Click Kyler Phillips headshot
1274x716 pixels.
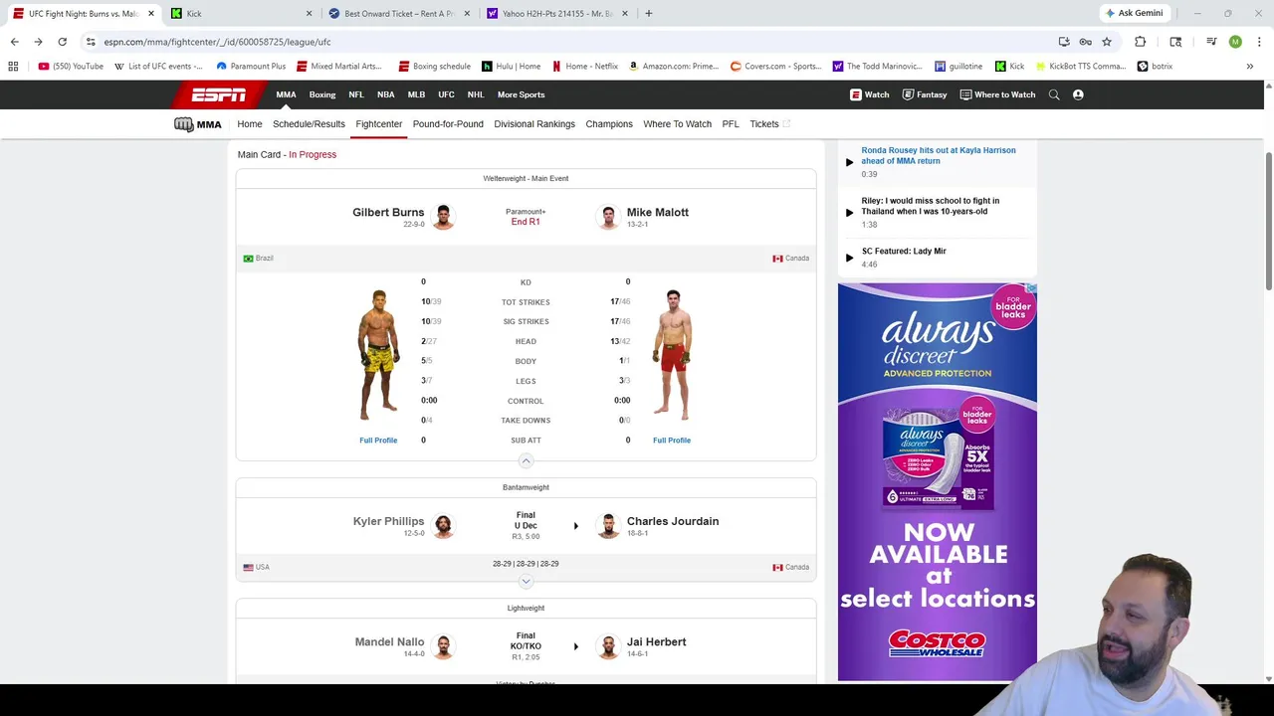(443, 526)
